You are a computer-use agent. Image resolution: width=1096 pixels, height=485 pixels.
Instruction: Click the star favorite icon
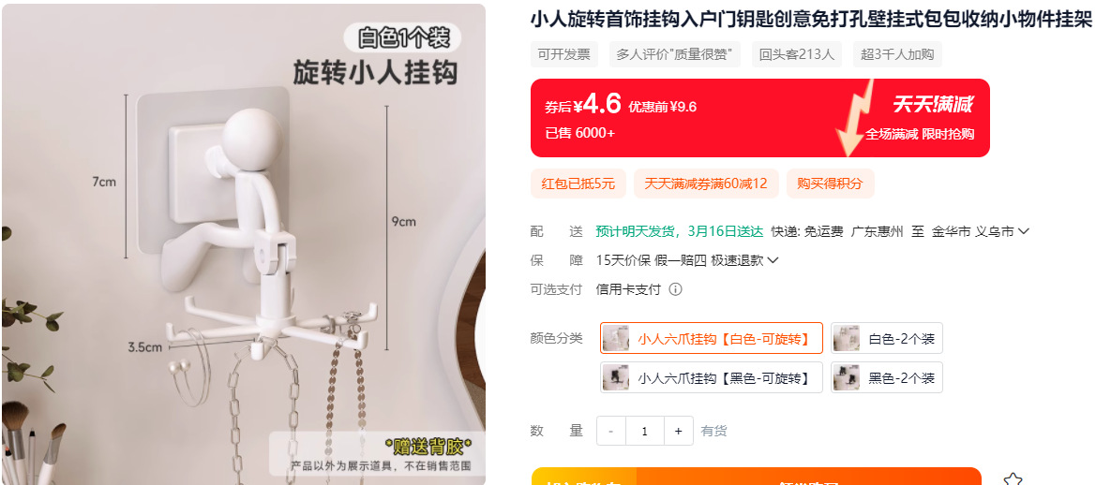pyautogui.click(x=1013, y=478)
